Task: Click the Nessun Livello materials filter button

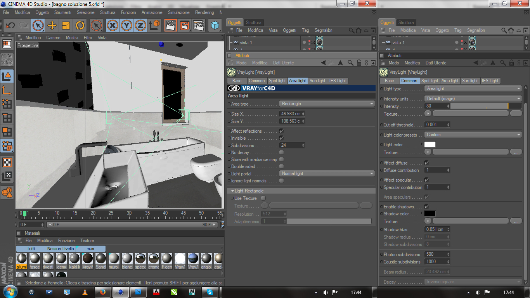Action: [61, 249]
